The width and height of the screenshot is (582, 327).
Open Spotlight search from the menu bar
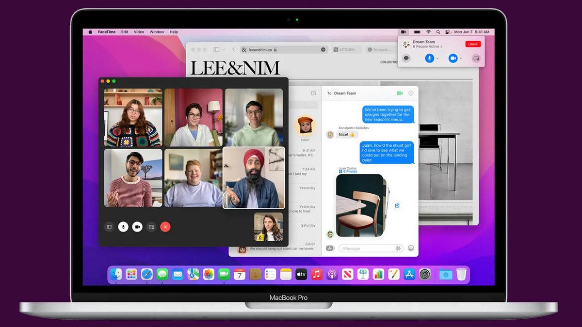438,31
